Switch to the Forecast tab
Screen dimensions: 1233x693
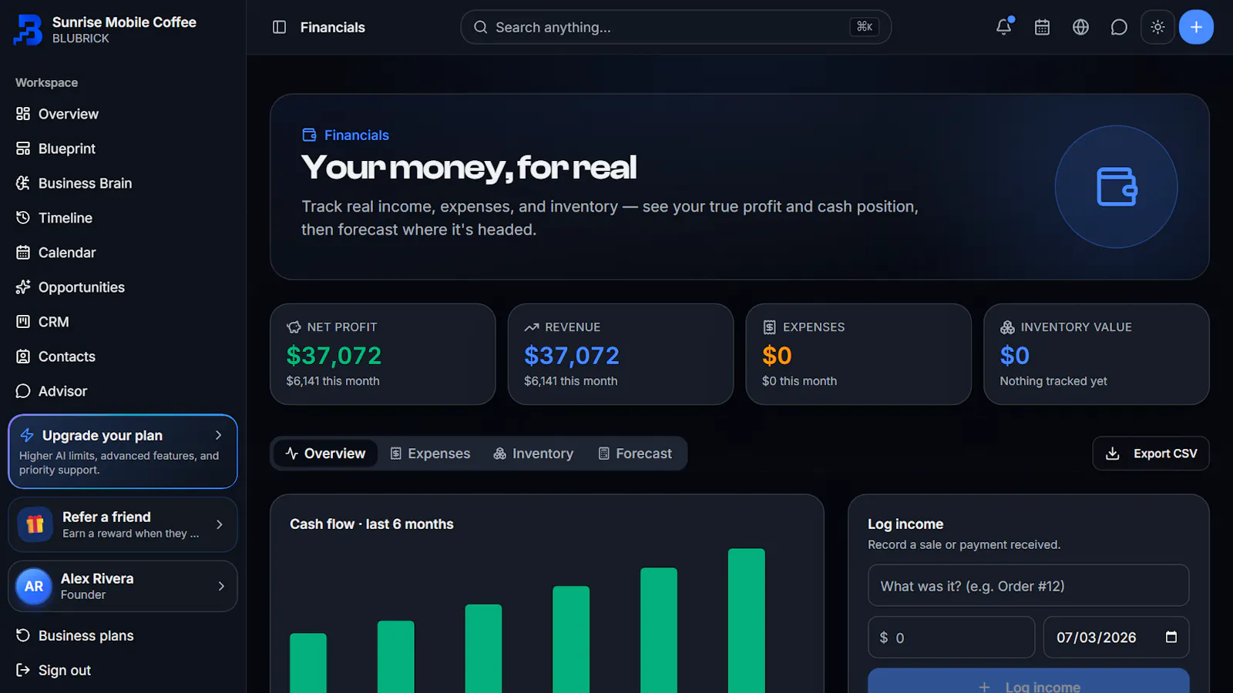click(x=635, y=454)
